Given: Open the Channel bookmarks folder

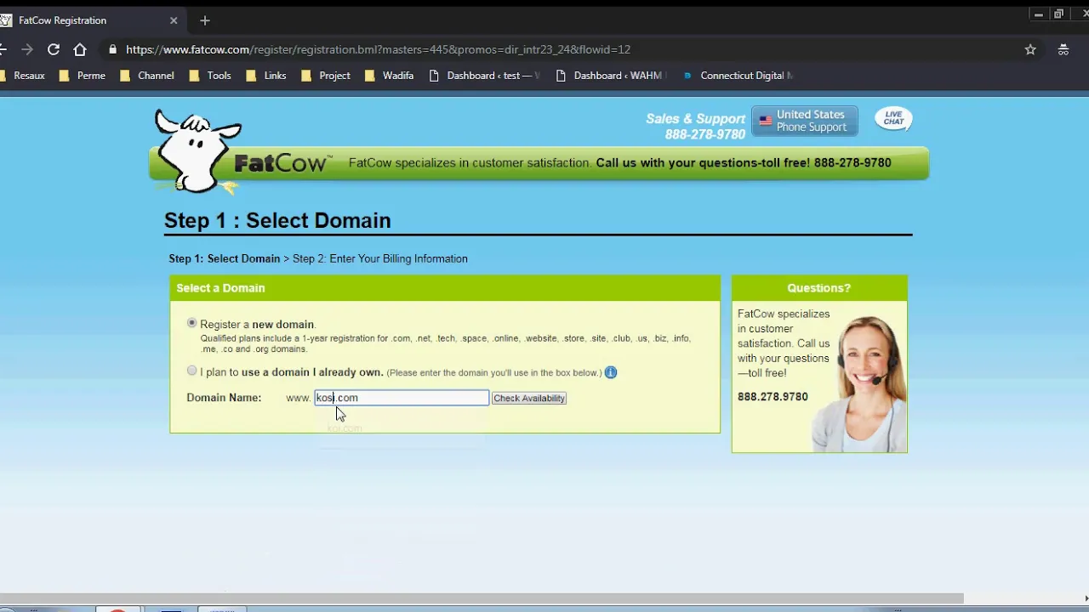Looking at the screenshot, I should [147, 76].
